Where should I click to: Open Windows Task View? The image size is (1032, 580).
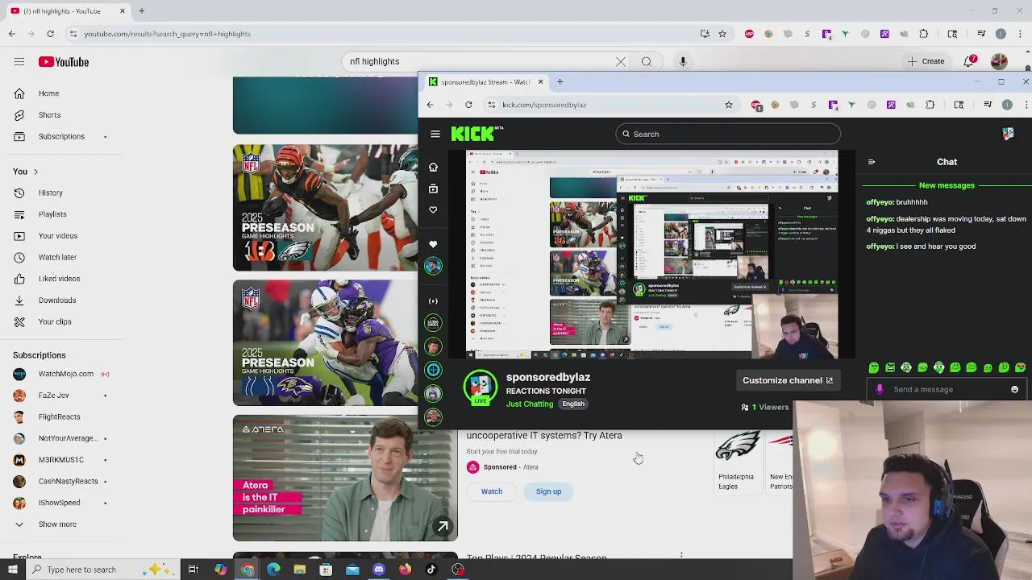[193, 570]
